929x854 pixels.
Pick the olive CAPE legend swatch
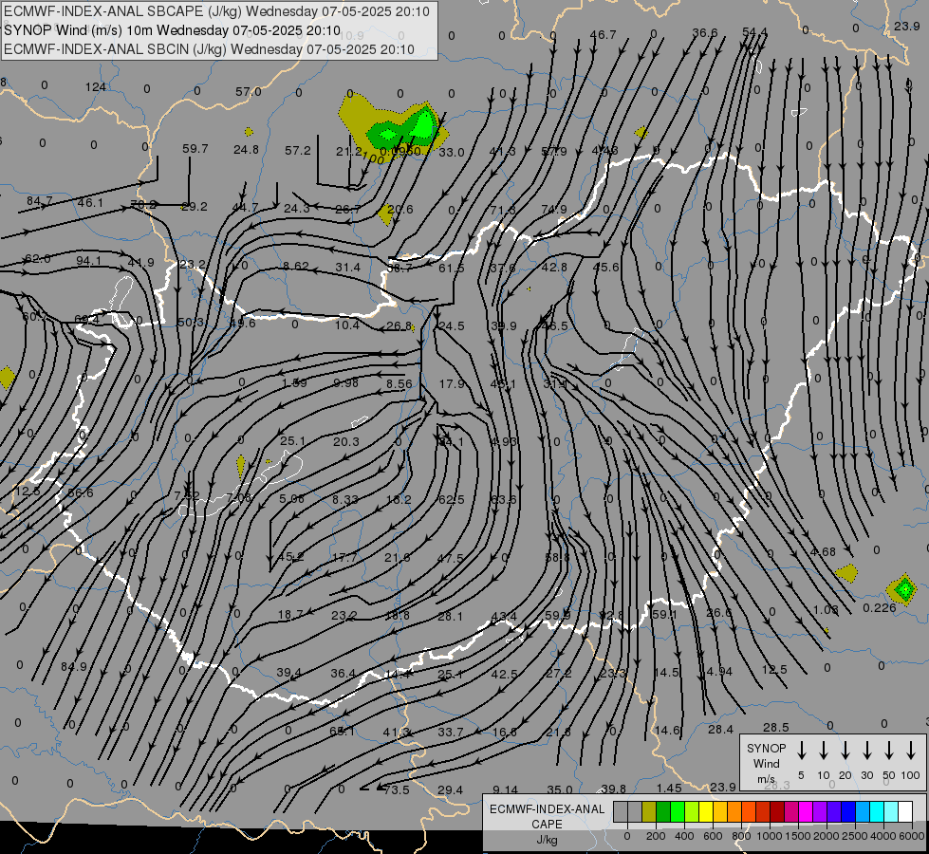coord(649,812)
